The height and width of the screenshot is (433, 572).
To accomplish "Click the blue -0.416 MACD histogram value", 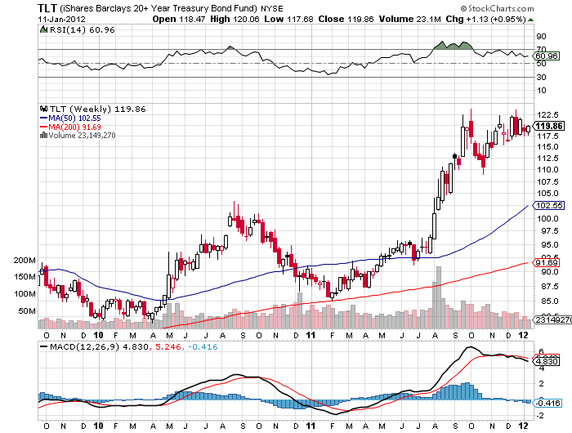I will point(203,346).
